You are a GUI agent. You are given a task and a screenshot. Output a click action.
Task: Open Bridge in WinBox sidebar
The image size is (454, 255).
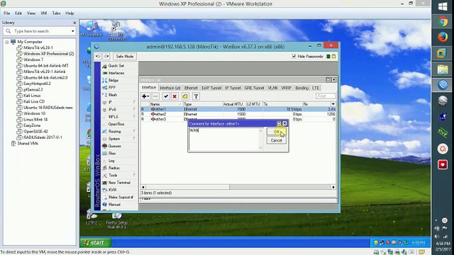tap(113, 80)
